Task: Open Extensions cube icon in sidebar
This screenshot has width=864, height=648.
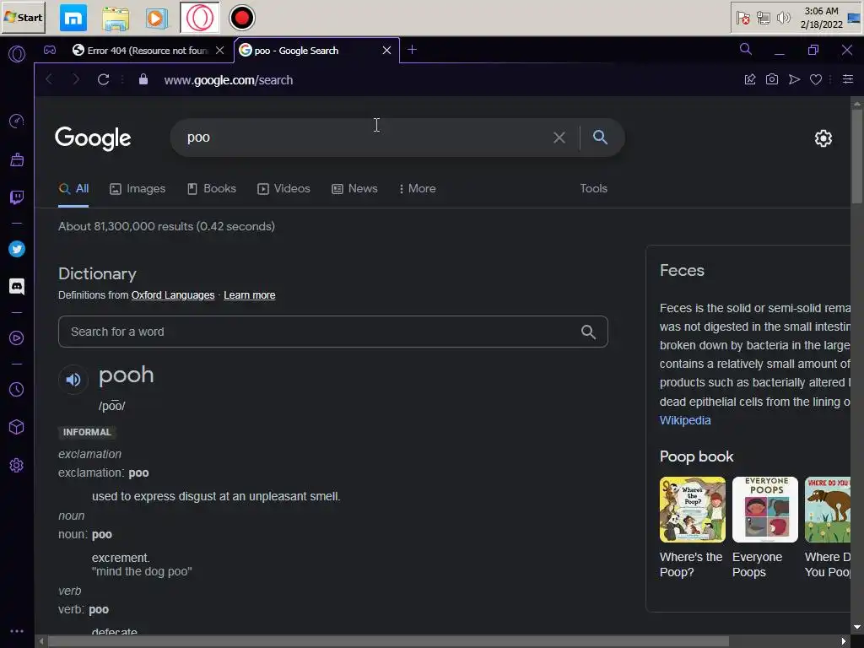Action: point(17,427)
